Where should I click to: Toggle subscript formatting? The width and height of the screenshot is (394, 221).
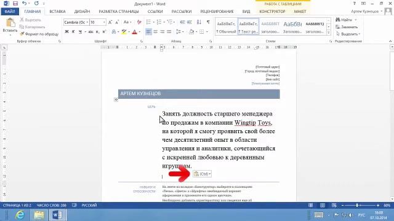coord(97,32)
